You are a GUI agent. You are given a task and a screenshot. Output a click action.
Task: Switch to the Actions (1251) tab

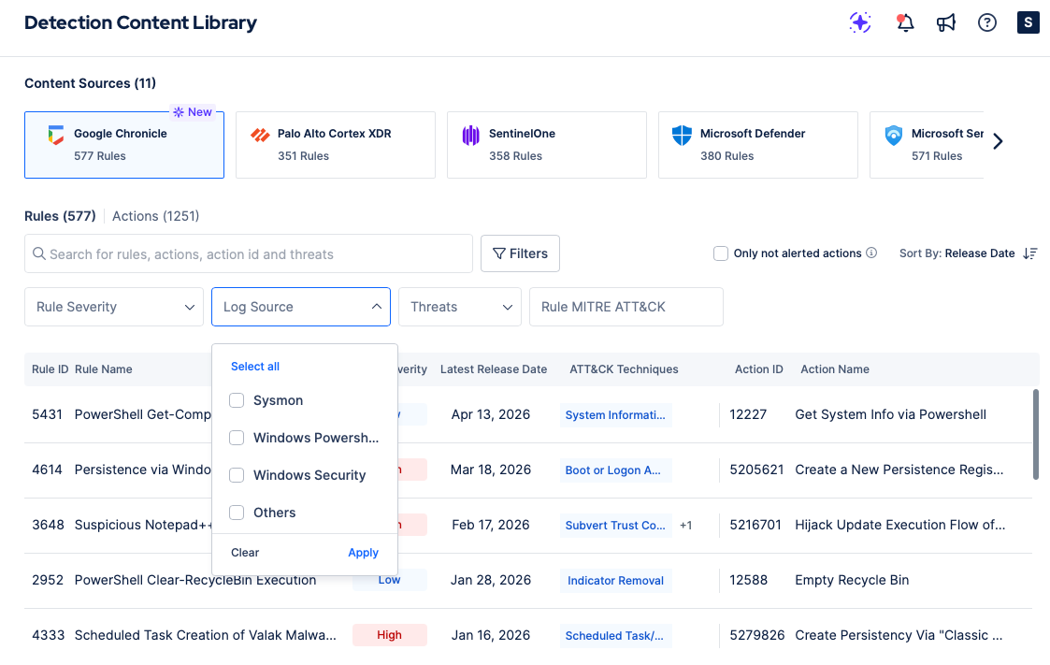(155, 216)
